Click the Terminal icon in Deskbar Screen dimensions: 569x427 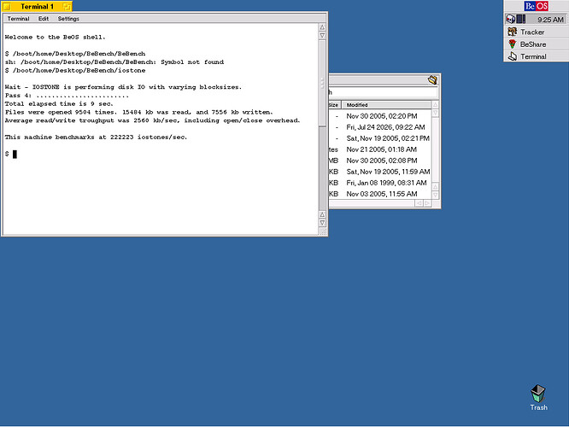512,56
